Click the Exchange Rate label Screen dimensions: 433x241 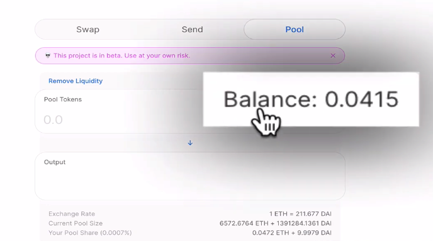click(72, 214)
